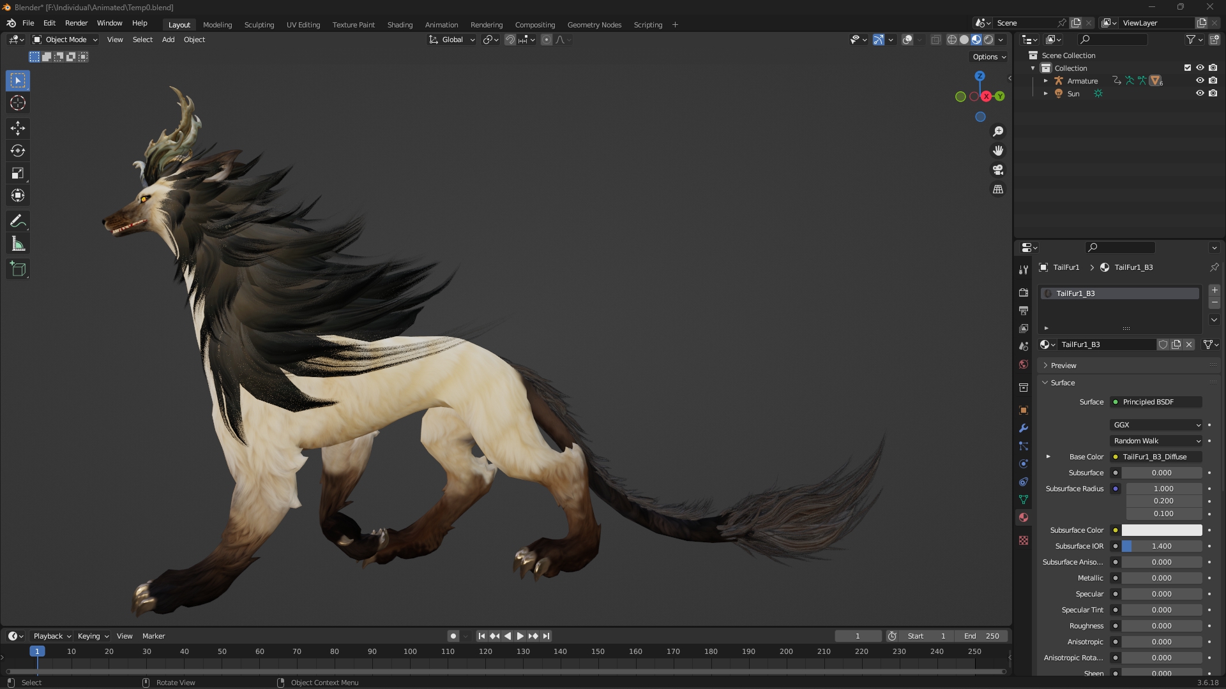This screenshot has height=689, width=1226.
Task: Click the viewport Options button
Action: (x=988, y=57)
